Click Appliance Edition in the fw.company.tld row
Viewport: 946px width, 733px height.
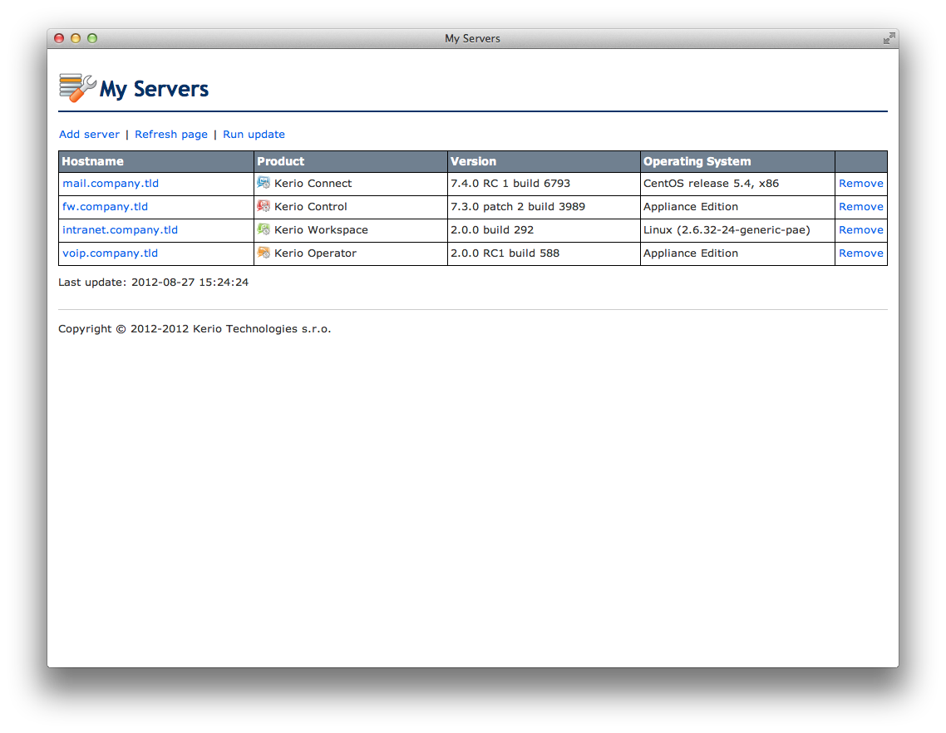691,206
